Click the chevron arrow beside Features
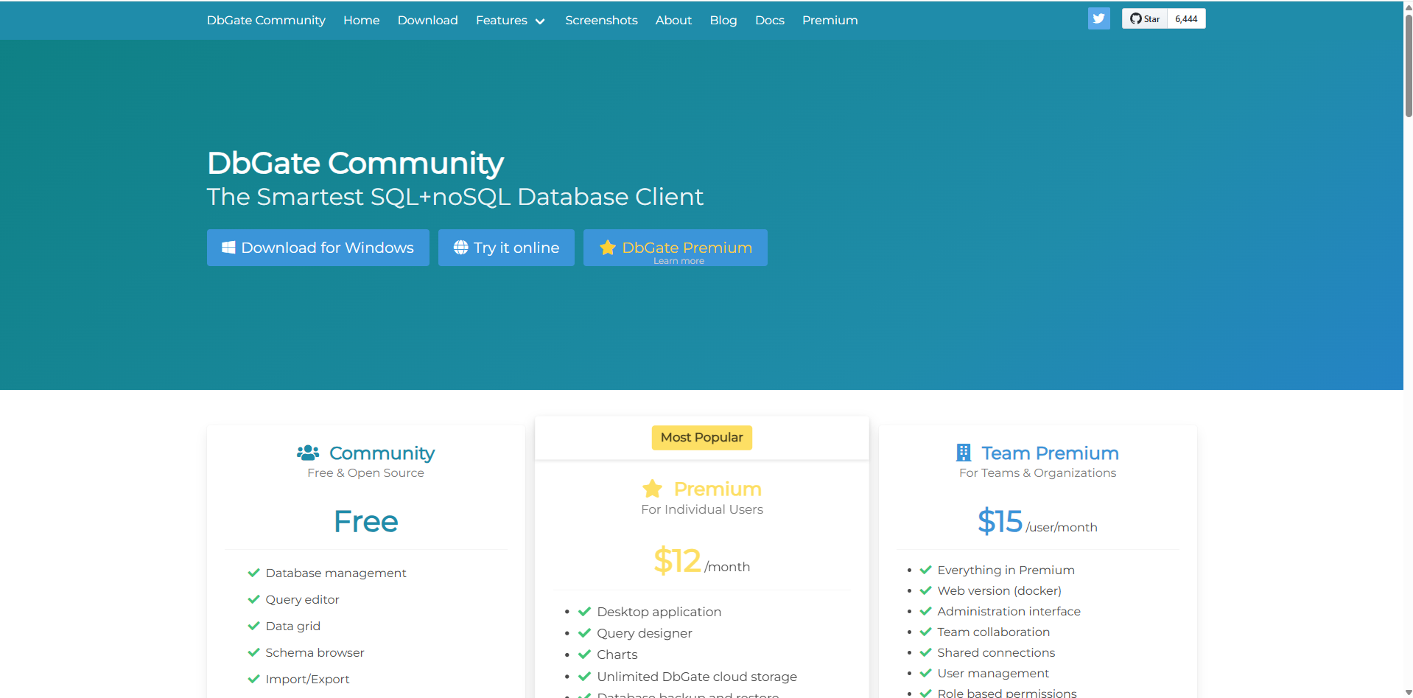This screenshot has width=1413, height=698. [540, 21]
